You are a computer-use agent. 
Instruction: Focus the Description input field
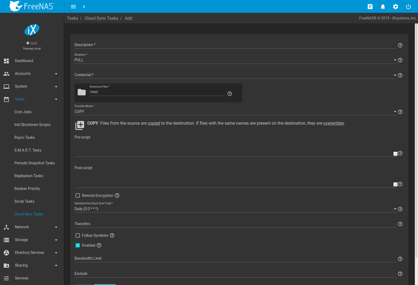236,45
